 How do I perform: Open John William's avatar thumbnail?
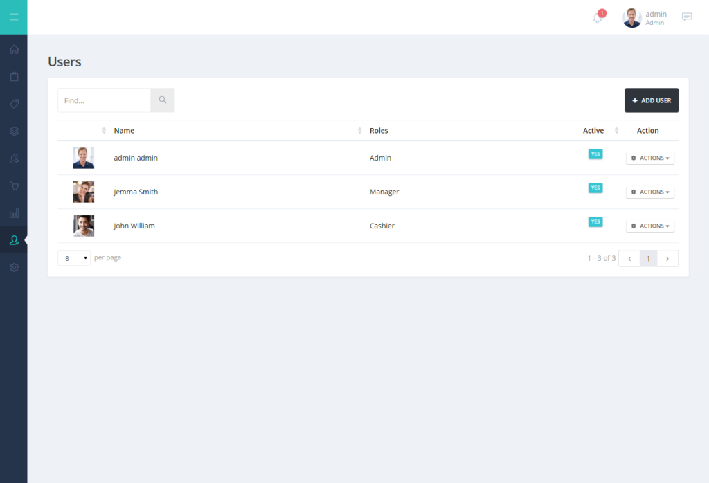[x=84, y=226]
